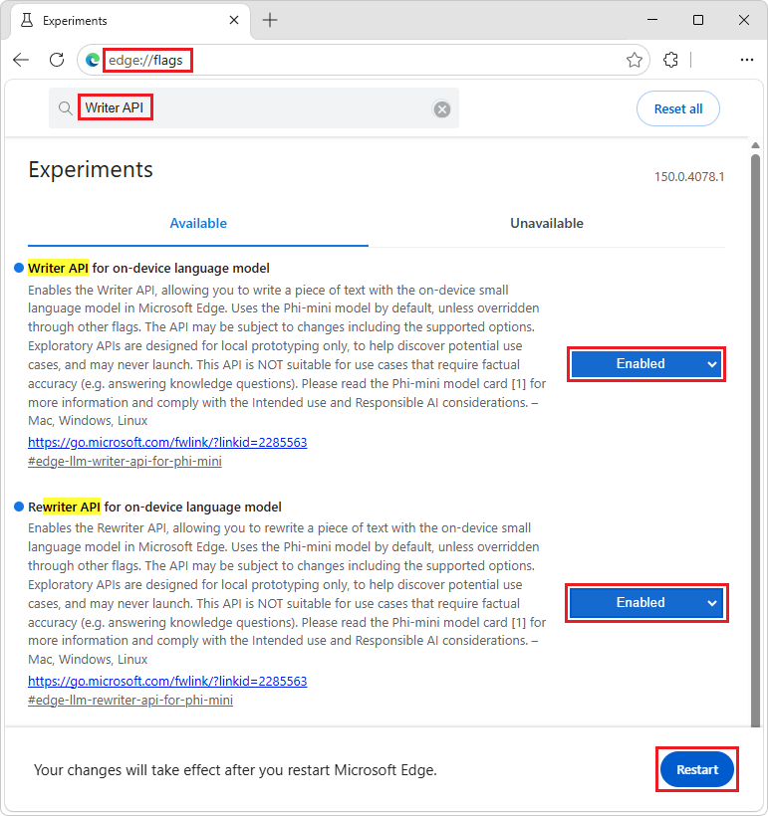Open a new tab with the plus button

click(x=270, y=20)
